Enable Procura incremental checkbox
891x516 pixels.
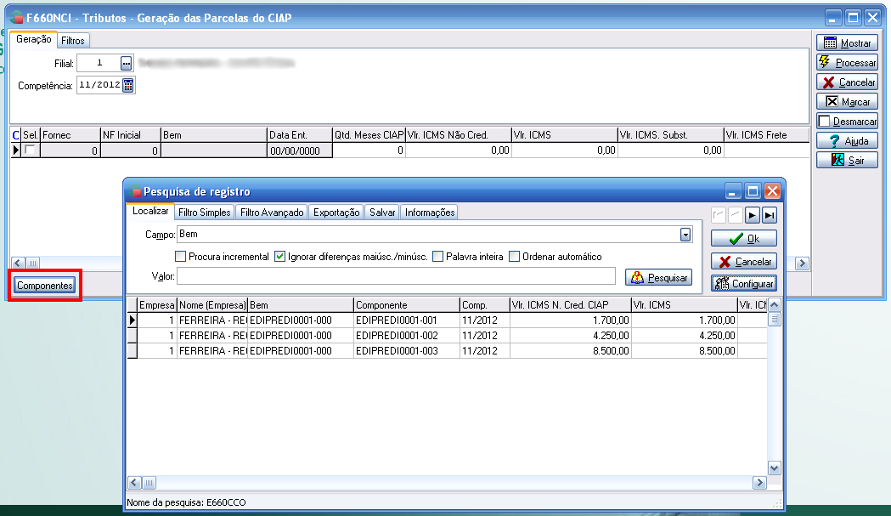(x=181, y=257)
